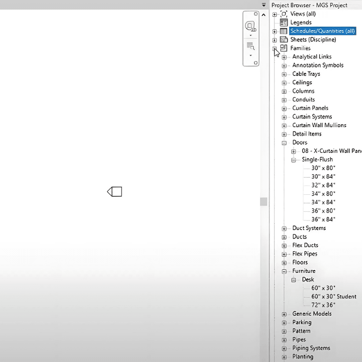The width and height of the screenshot is (362, 362).
Task: Expand the Curtain Panels category
Action: click(x=284, y=109)
